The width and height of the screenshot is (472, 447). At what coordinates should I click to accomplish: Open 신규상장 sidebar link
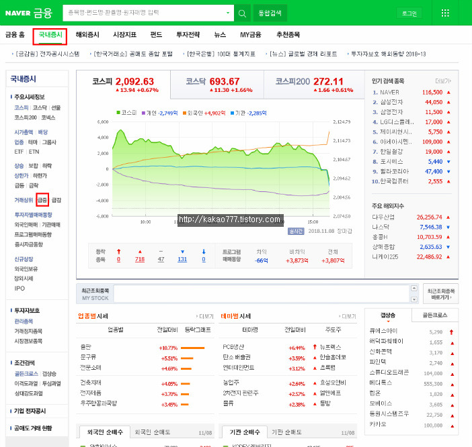24,259
